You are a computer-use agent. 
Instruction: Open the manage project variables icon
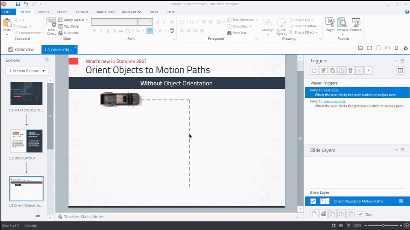[x=400, y=70]
